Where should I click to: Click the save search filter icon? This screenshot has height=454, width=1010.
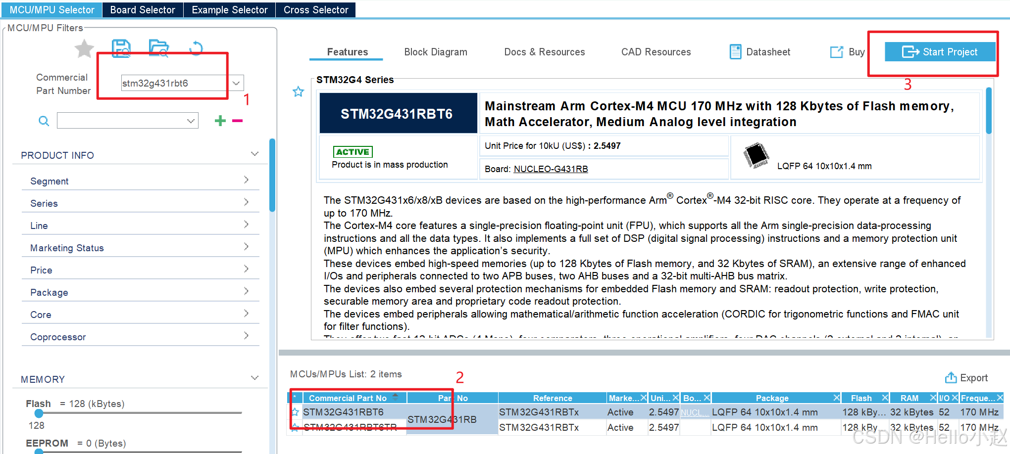[x=121, y=48]
